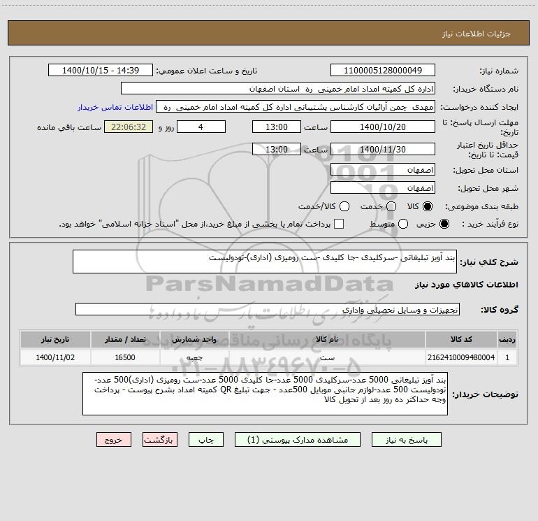Click the general need description text box

[x=265, y=262]
